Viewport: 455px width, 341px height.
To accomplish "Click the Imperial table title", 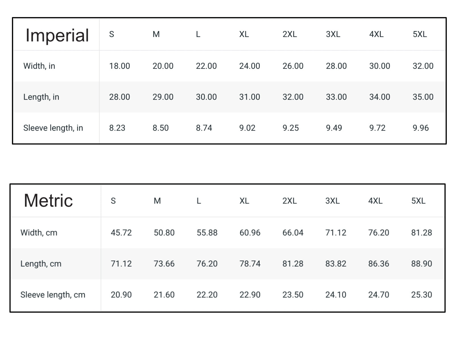I will [57, 36].
